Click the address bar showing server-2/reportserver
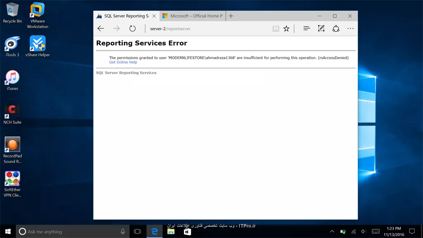Image resolution: width=423 pixels, height=238 pixels. [x=208, y=29]
